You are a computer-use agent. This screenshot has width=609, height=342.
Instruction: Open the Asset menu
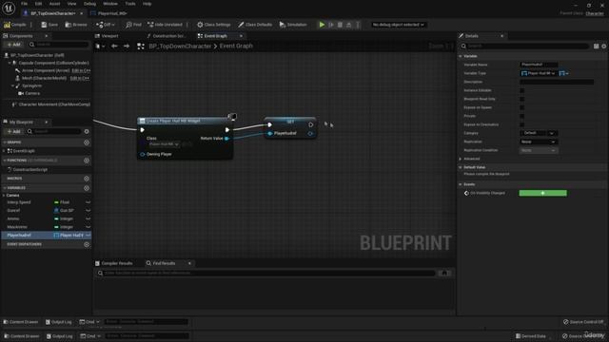(x=54, y=4)
